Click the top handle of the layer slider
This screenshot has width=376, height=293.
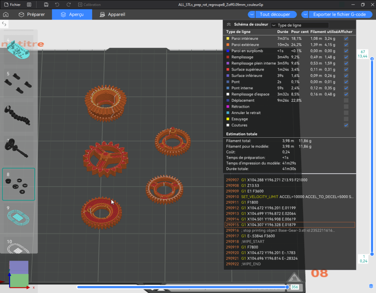click(x=372, y=59)
